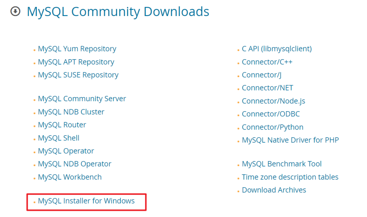Open the MySQL Router download page
Image resolution: width=367 pixels, height=217 pixels.
[62, 125]
